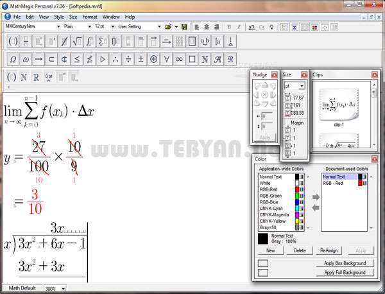The height and width of the screenshot is (294, 385).
Task: Select the clip-1 thumbnail in Clips
Action: click(339, 105)
